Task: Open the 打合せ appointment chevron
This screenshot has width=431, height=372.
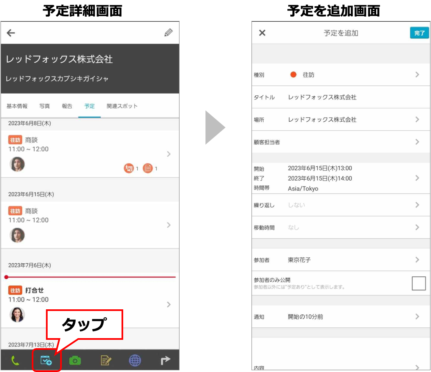Action: (169, 304)
